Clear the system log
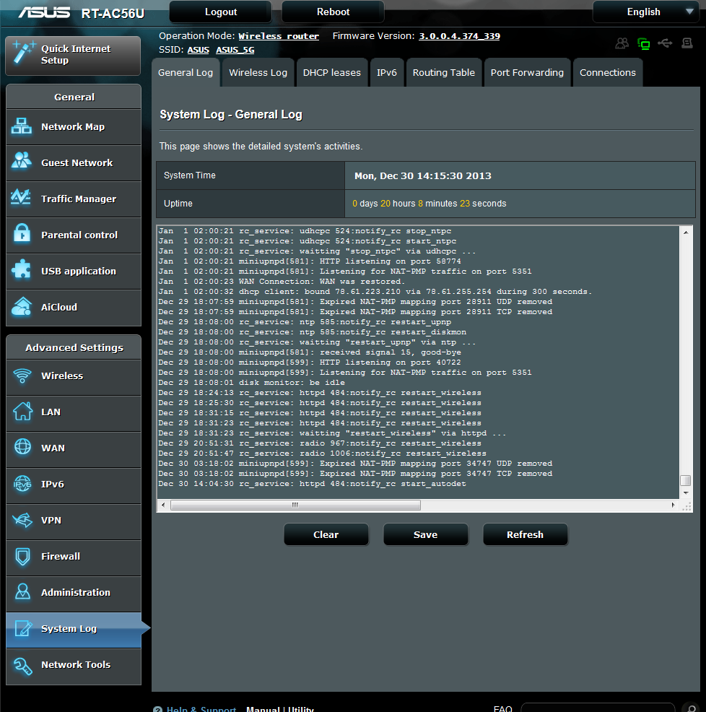The height and width of the screenshot is (712, 706). [x=326, y=534]
